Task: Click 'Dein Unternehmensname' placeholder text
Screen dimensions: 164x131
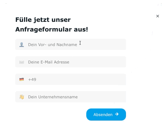Action: click(53, 97)
